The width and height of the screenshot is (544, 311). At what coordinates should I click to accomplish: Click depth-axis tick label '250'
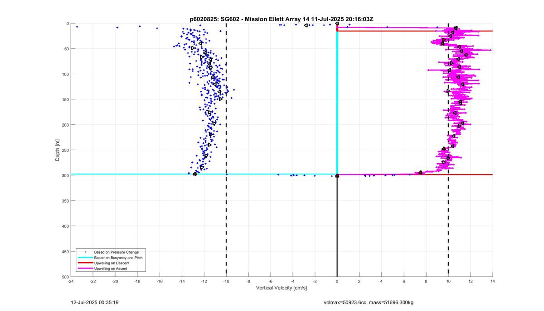65,150
